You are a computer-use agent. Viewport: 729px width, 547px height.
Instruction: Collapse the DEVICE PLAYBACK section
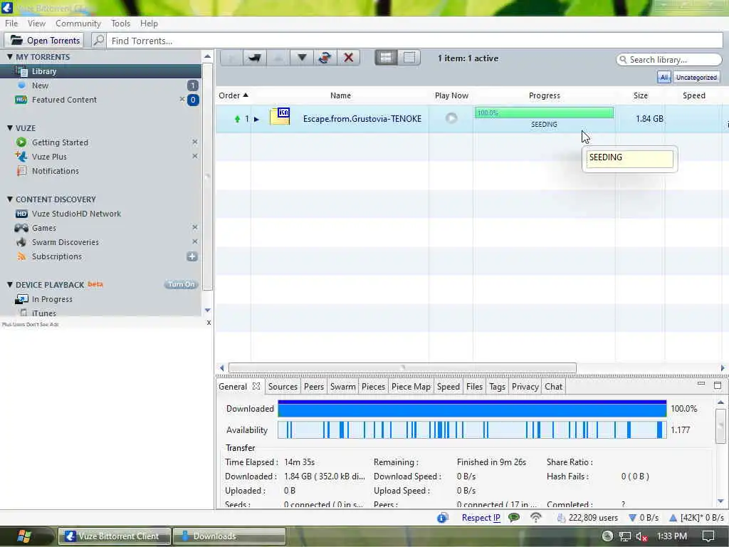tap(9, 284)
